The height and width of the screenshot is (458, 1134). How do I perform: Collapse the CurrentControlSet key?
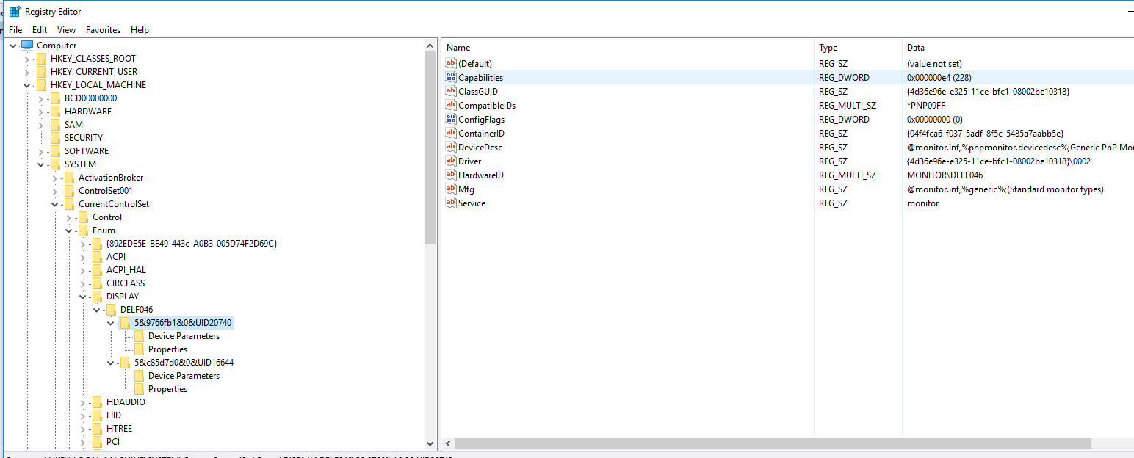pos(55,204)
